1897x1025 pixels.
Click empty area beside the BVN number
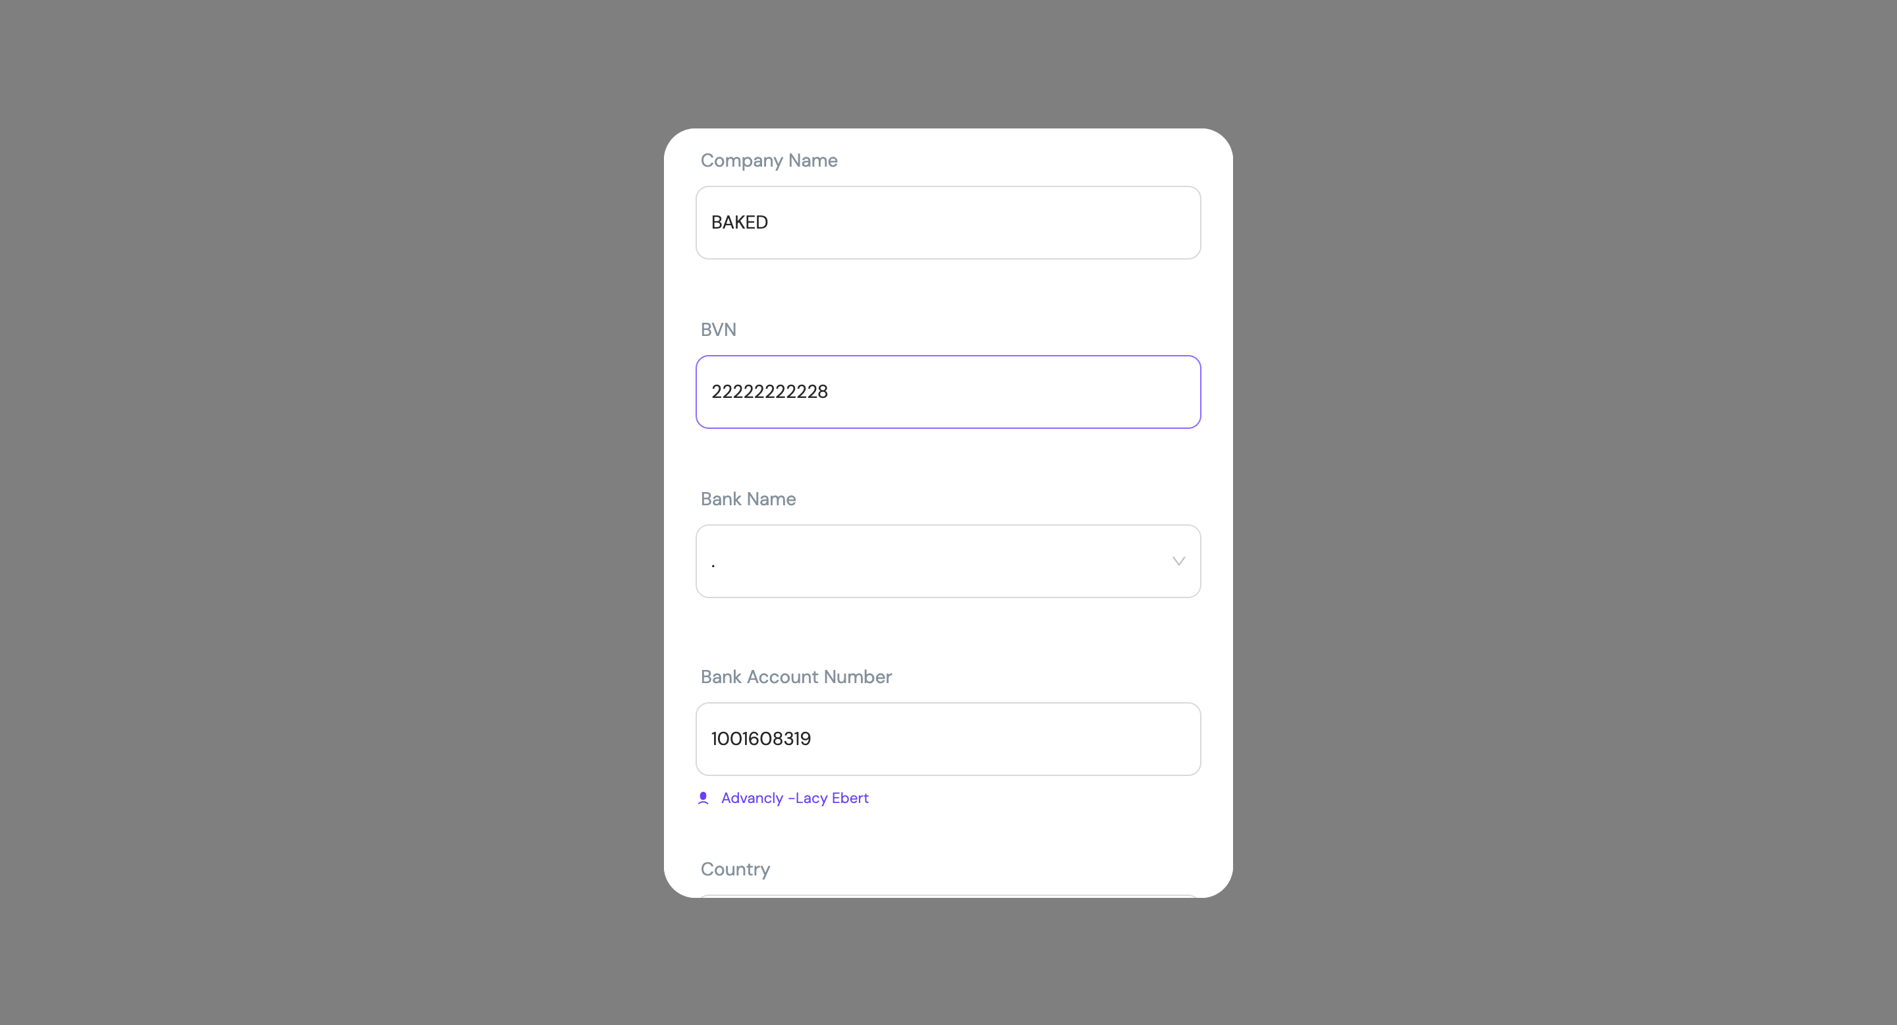(x=1009, y=392)
